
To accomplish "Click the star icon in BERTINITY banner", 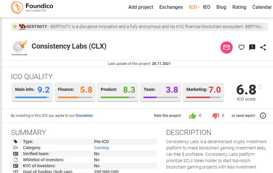I will (x=15, y=27).
